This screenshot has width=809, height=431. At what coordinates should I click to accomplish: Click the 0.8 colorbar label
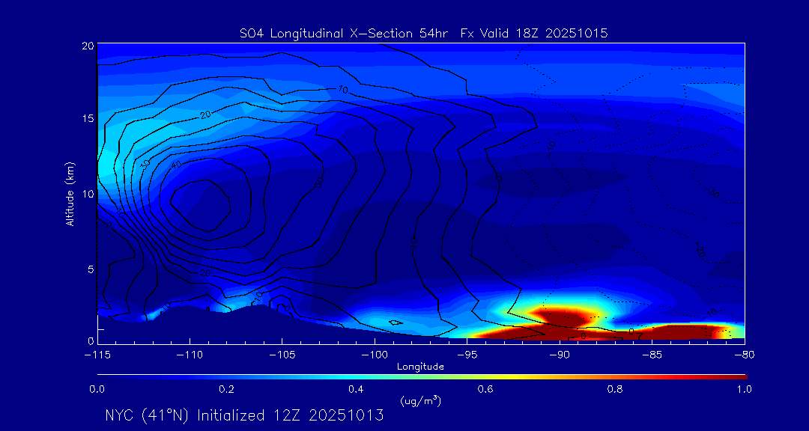click(614, 389)
